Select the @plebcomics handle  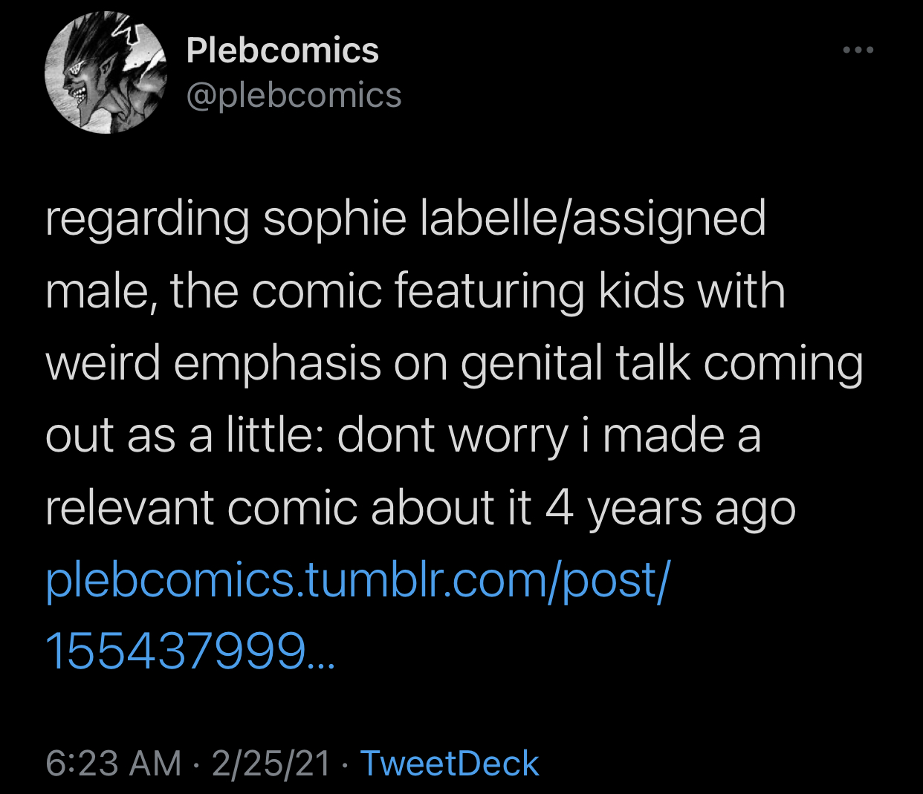[294, 95]
